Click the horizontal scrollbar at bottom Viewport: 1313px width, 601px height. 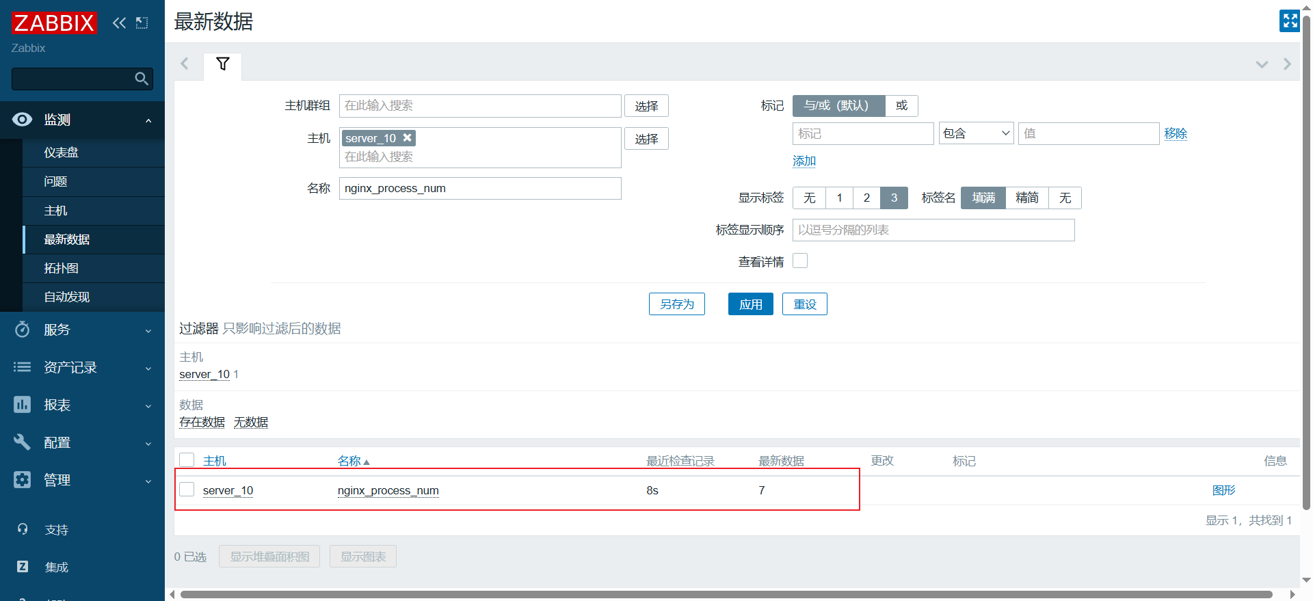click(x=725, y=594)
